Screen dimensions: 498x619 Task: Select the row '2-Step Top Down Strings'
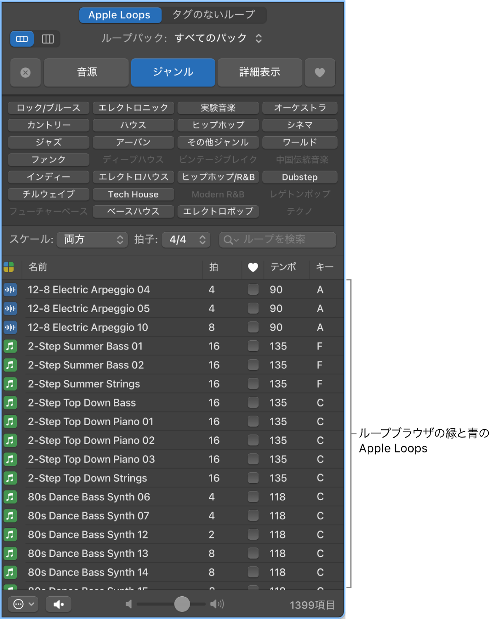[173, 478]
